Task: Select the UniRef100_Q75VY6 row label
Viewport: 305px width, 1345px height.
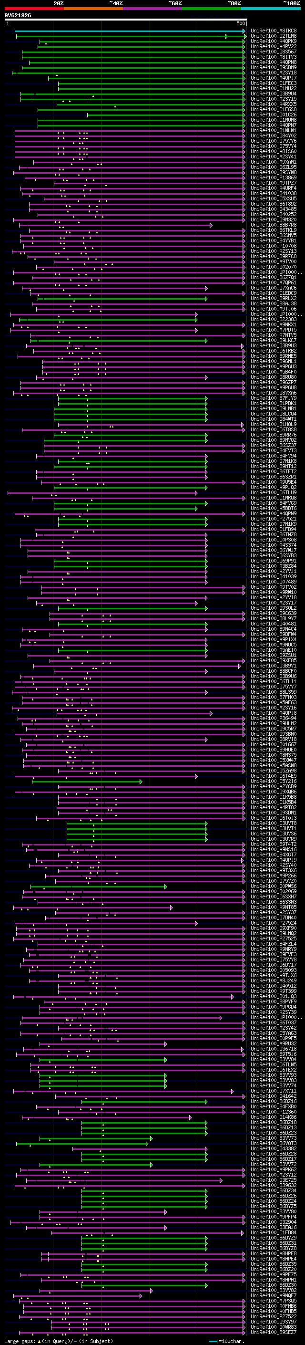Action: click(x=274, y=141)
